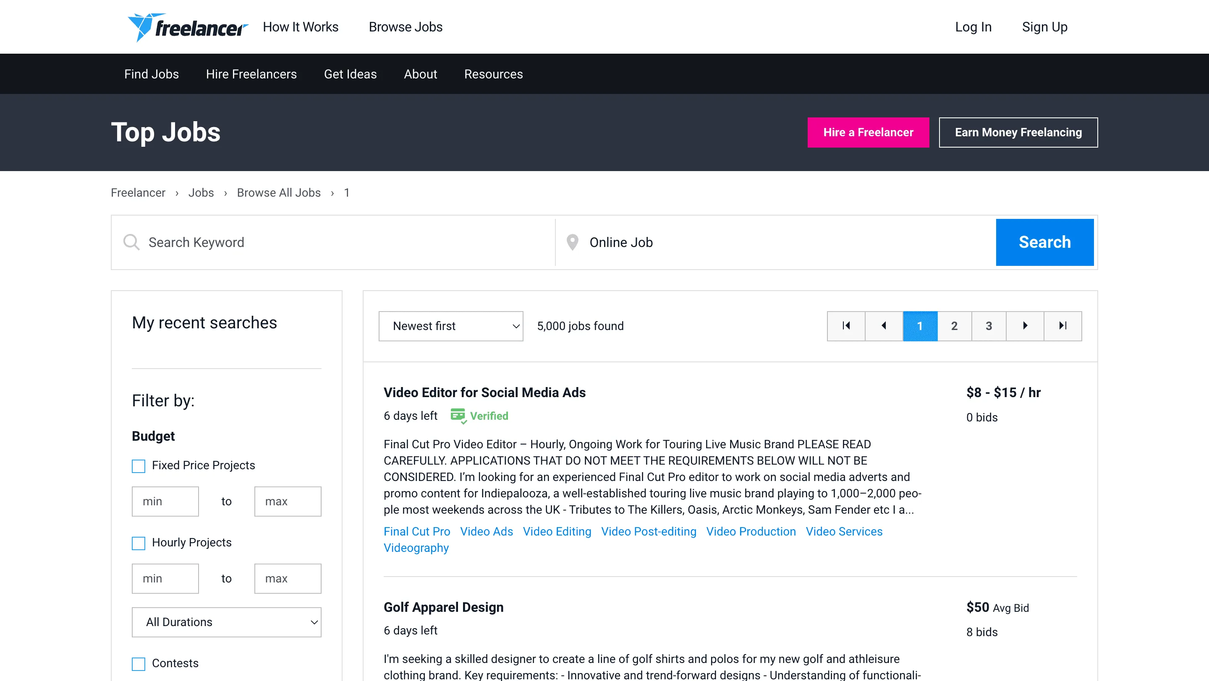Click the location pin icon
Image resolution: width=1209 pixels, height=681 pixels.
[573, 242]
